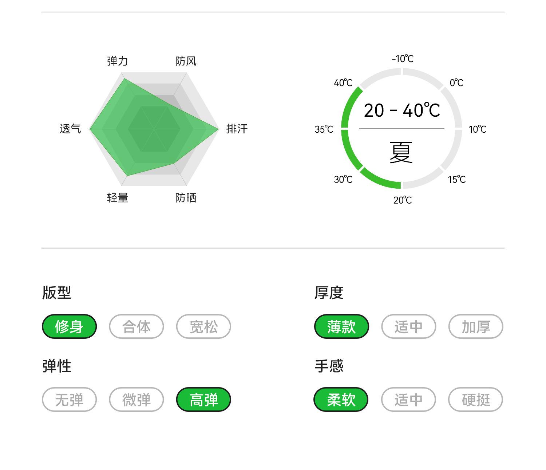546x470 pixels.
Task: Choose the 合体 fit option
Action: [x=136, y=326]
